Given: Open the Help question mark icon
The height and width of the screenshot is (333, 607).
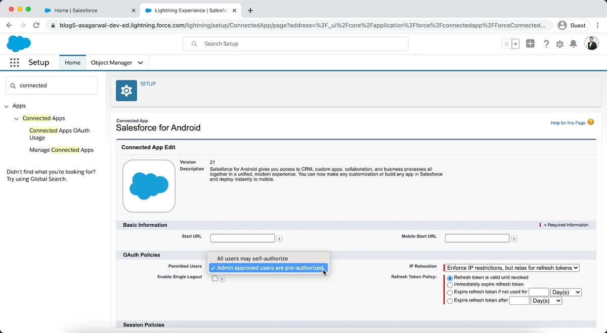Looking at the screenshot, I should (x=546, y=44).
